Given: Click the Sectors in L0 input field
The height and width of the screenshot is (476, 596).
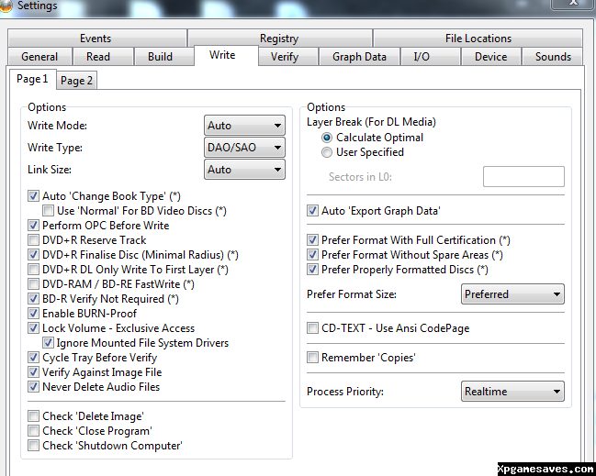Looking at the screenshot, I should coord(523,177).
